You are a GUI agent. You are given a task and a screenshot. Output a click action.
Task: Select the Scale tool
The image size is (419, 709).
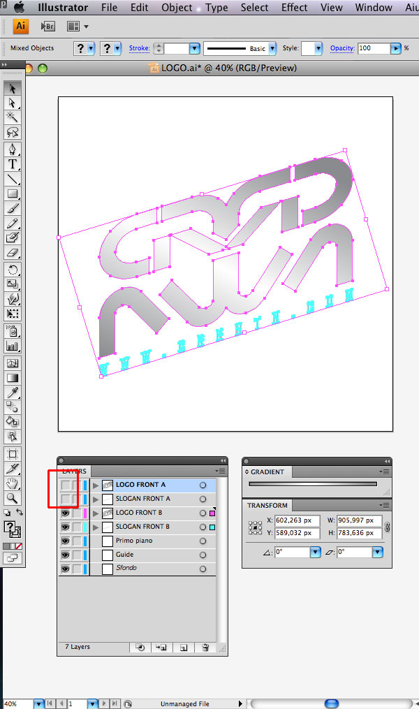tap(12, 284)
